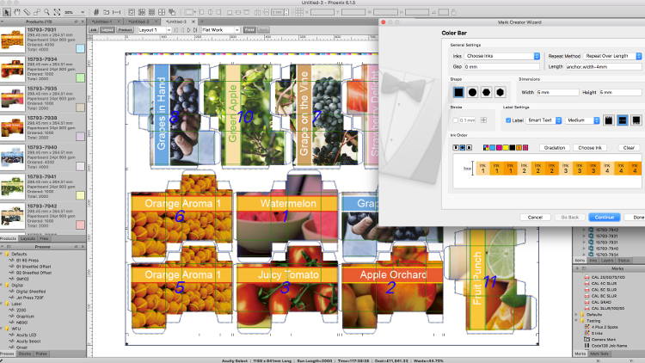Click the stroke link icon beside 0.1 mm
Viewport: 645px width, 363px height.
click(x=483, y=120)
